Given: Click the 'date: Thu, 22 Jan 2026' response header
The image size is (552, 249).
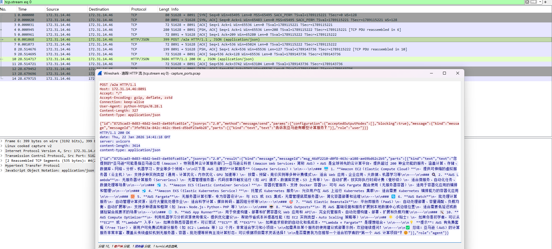Looking at the screenshot, I should 135,137.
